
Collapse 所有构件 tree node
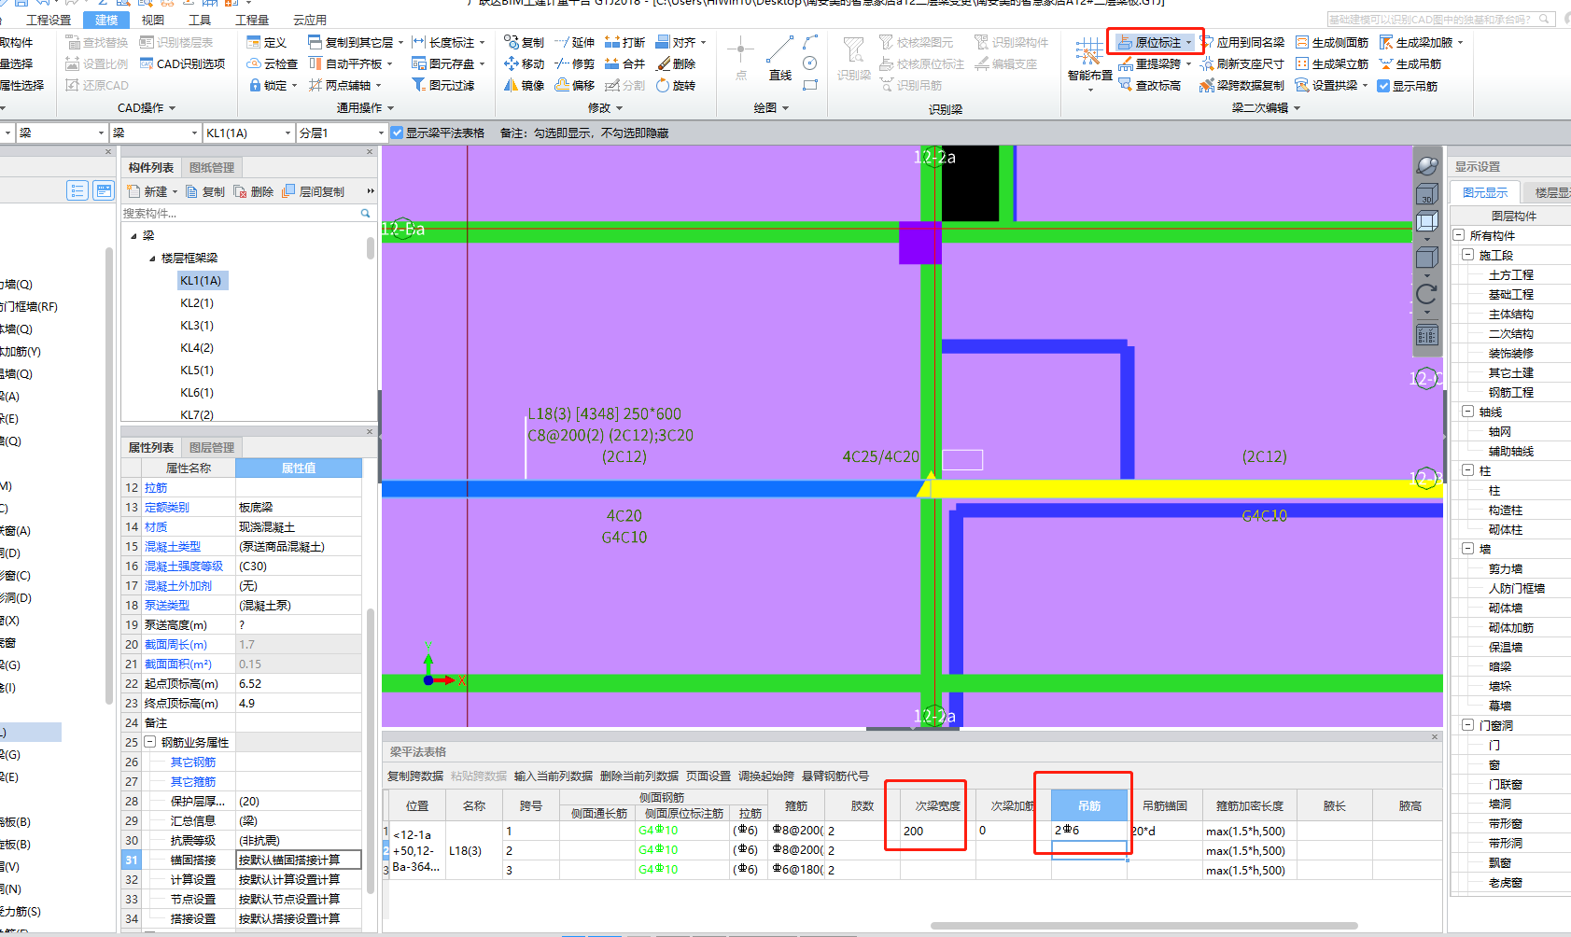tap(1458, 235)
